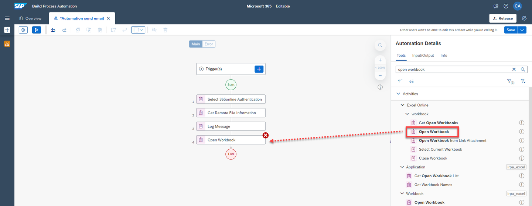Toggle the hide/show eye icon in toolbar
The image size is (532, 206).
[x=154, y=30]
